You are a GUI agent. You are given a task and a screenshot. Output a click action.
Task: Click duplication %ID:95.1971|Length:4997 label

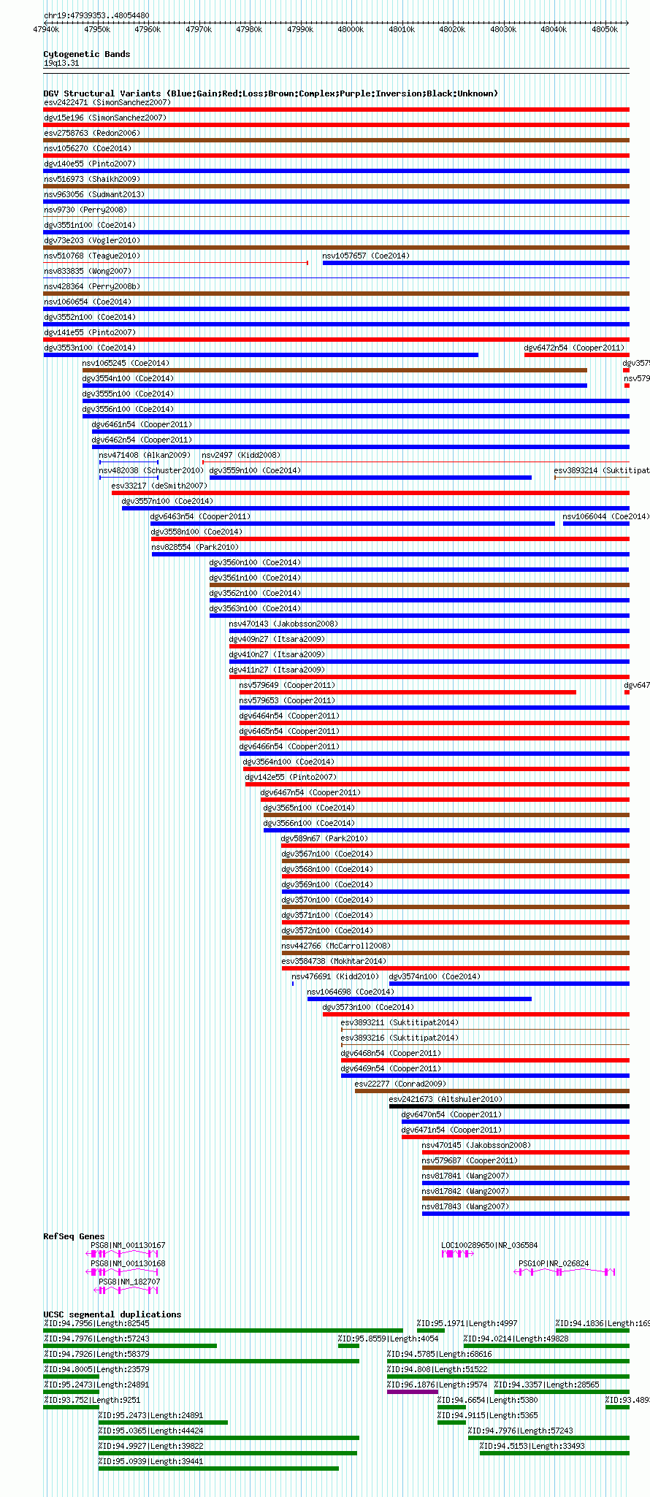coord(467,1323)
